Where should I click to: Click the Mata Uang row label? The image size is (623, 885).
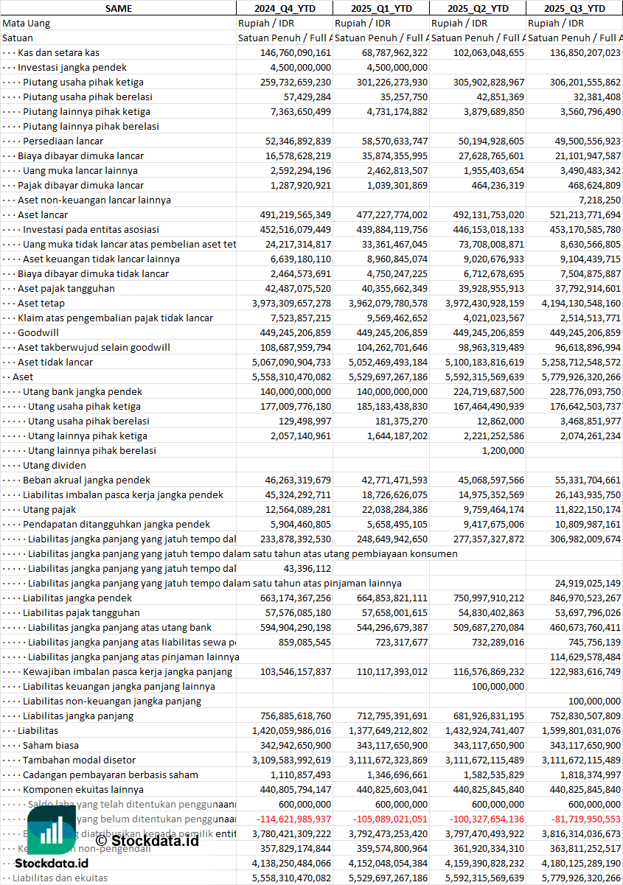(x=27, y=23)
